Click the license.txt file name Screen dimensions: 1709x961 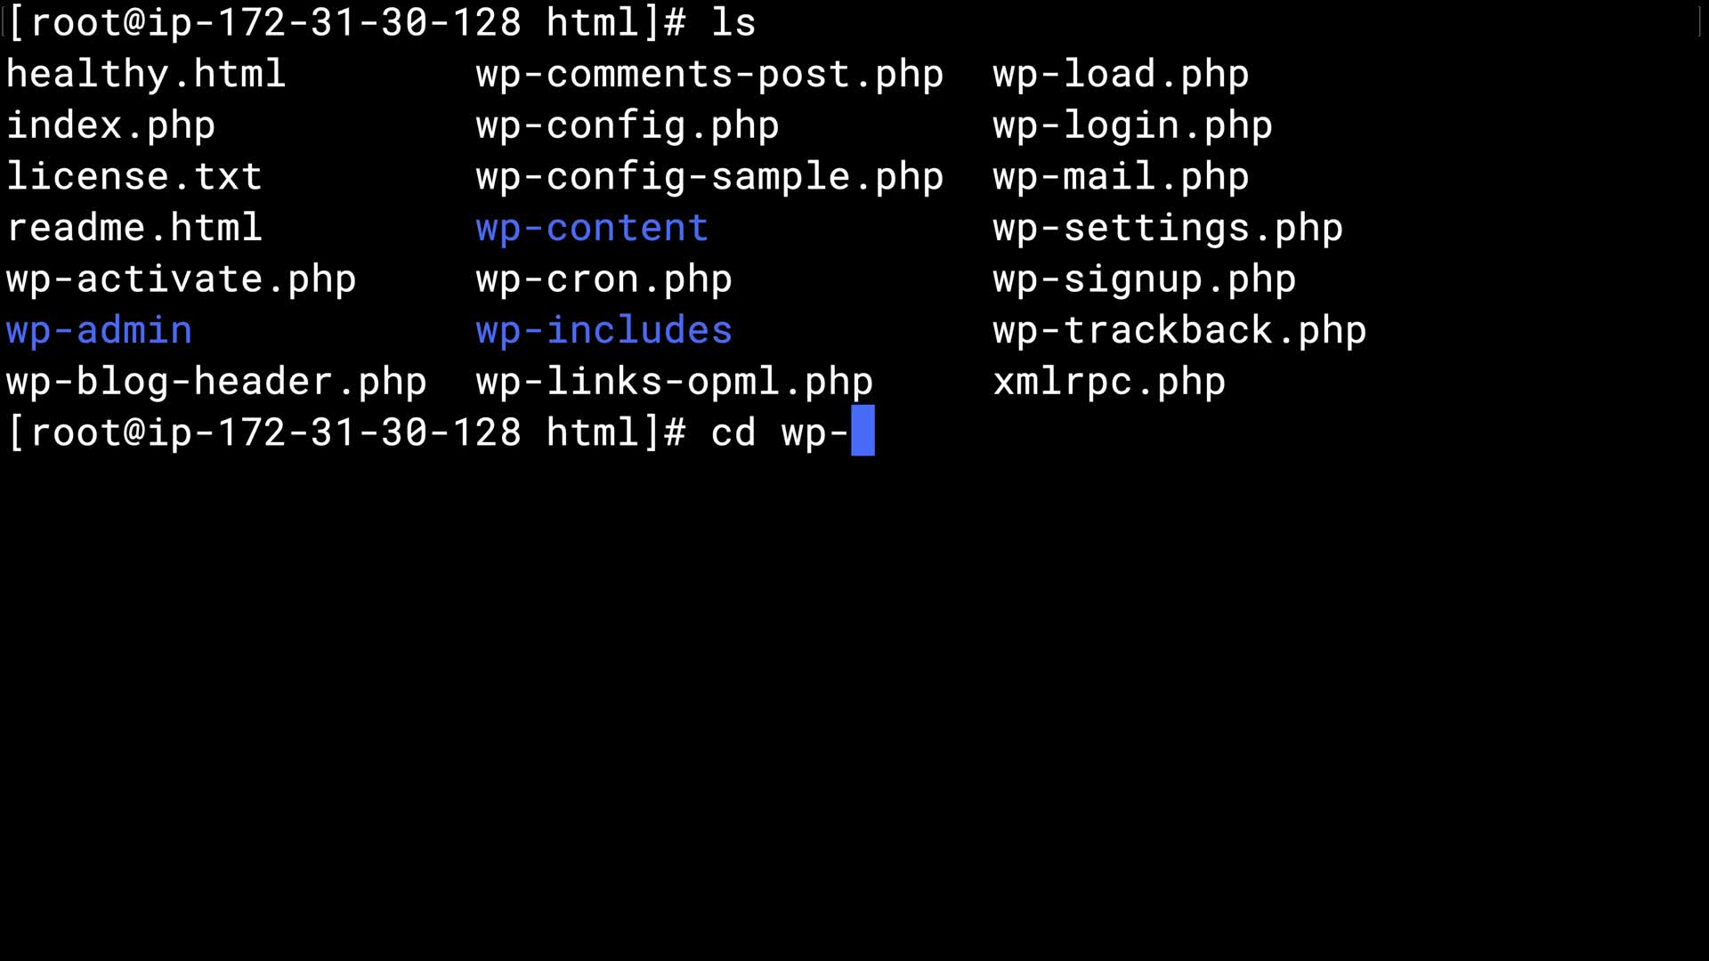point(134,176)
